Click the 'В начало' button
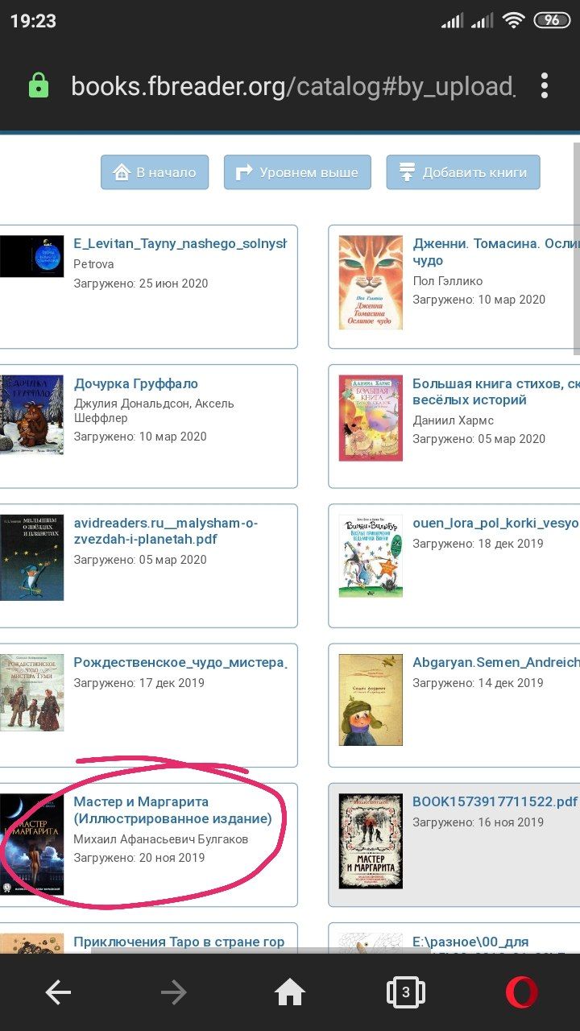 (155, 172)
